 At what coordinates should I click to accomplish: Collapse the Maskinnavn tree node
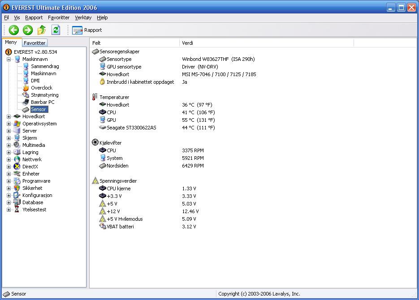pos(9,59)
